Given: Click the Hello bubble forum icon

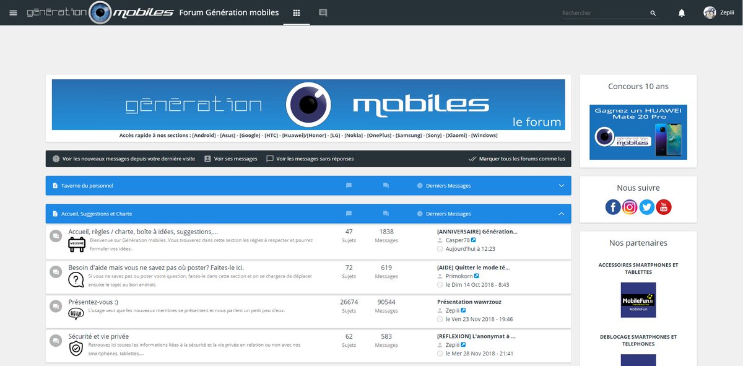Looking at the screenshot, I should (x=76, y=315).
